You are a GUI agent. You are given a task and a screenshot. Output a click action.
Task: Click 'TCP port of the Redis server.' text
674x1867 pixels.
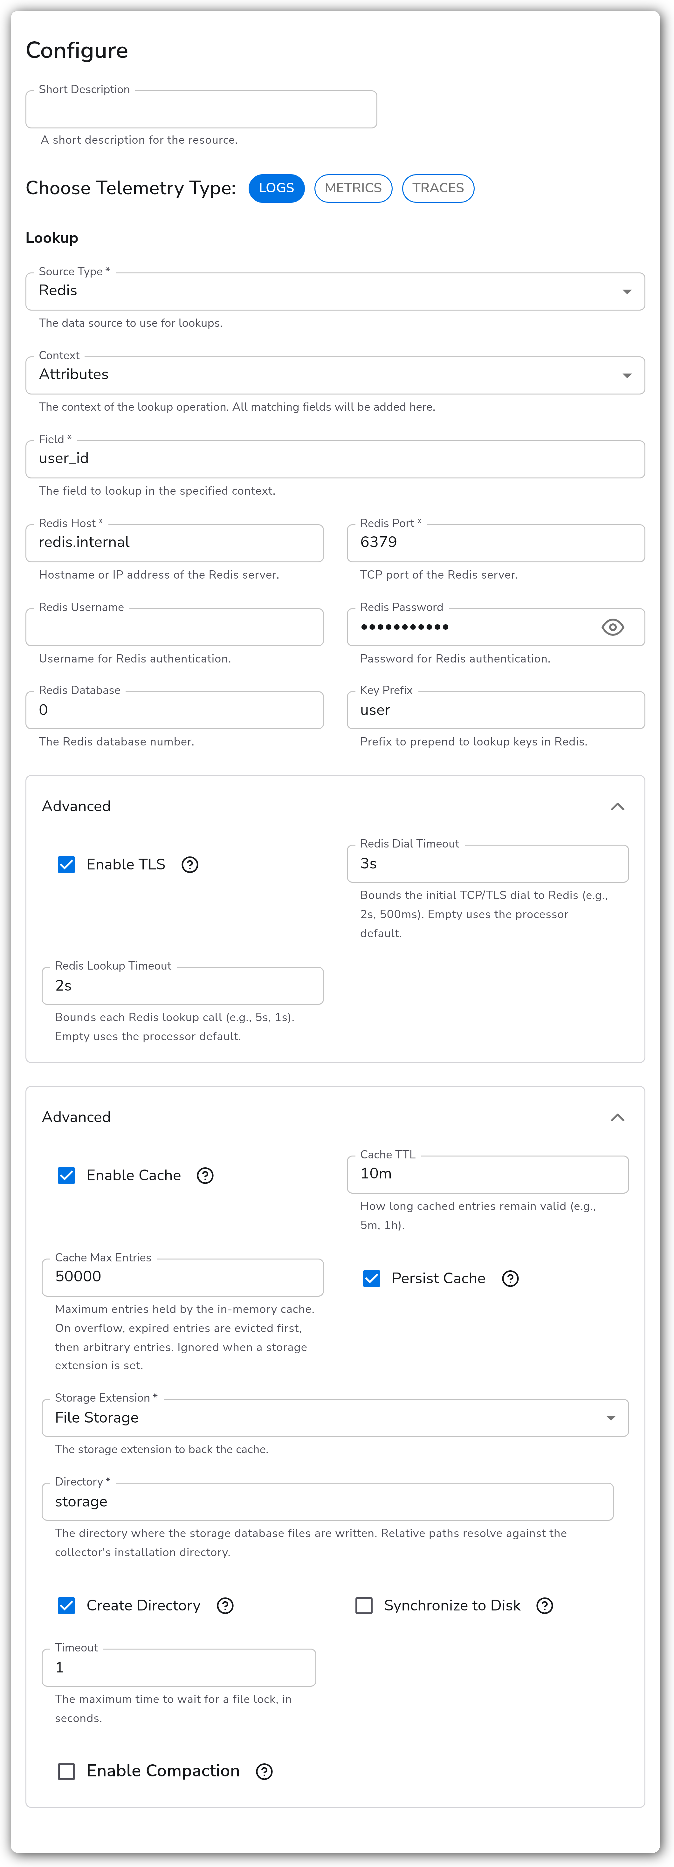(x=439, y=575)
